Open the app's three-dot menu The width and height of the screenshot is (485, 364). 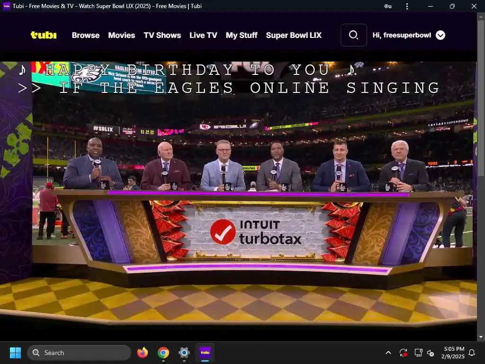[x=407, y=6]
